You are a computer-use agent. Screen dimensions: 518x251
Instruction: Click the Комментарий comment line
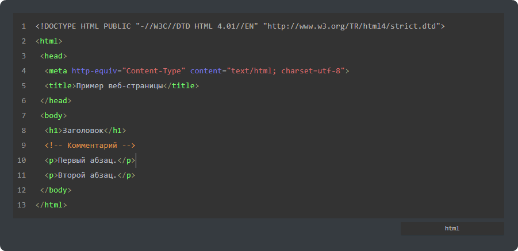[90, 145]
